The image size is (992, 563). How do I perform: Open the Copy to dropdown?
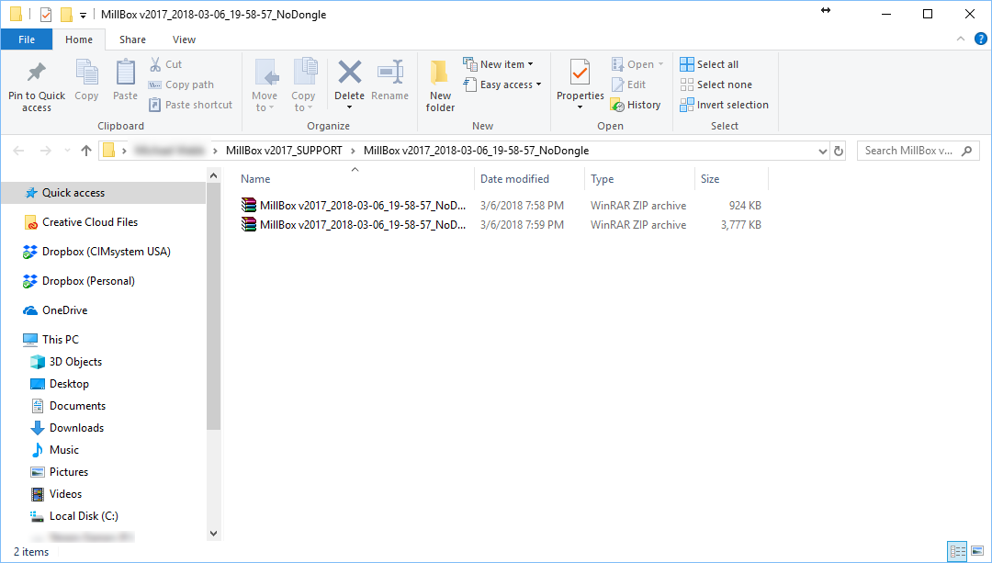click(x=303, y=86)
